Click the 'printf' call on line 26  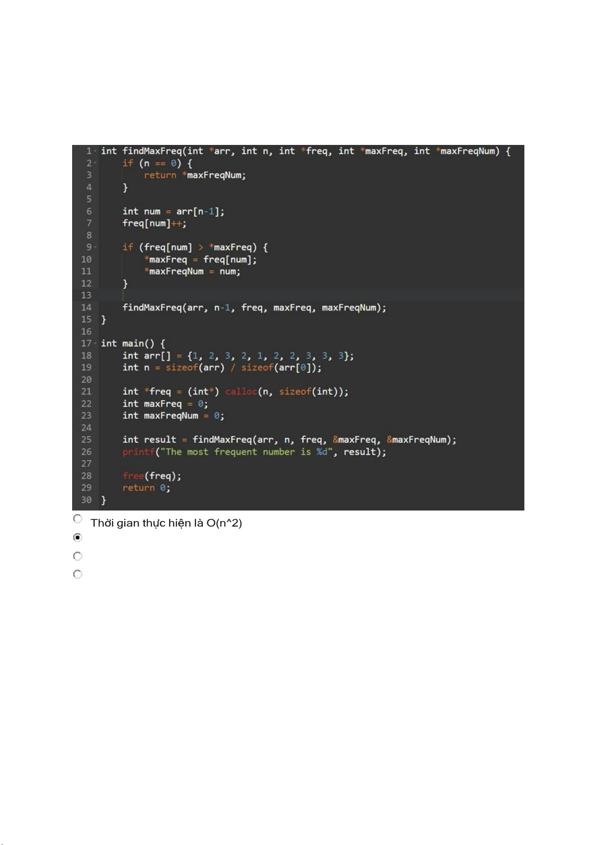[138, 452]
